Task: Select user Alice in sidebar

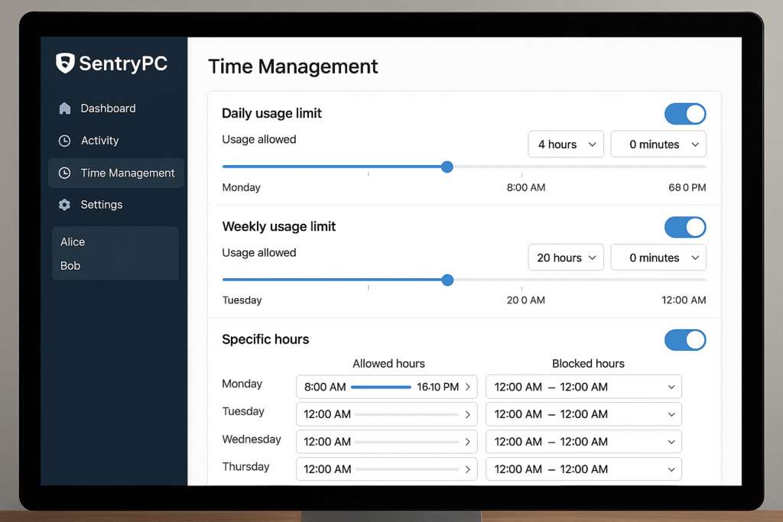Action: (x=73, y=242)
